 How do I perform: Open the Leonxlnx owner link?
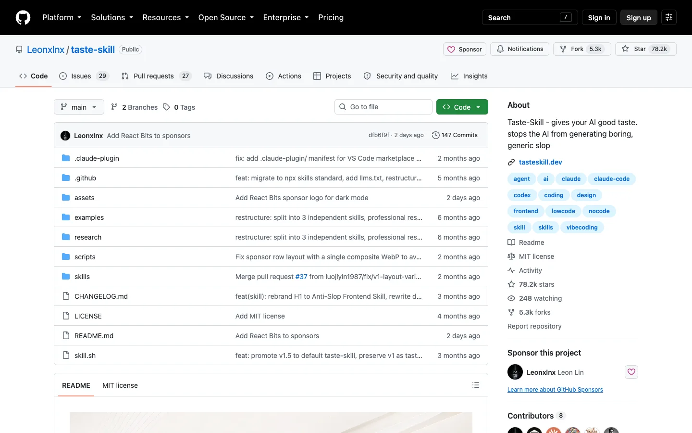(46, 50)
